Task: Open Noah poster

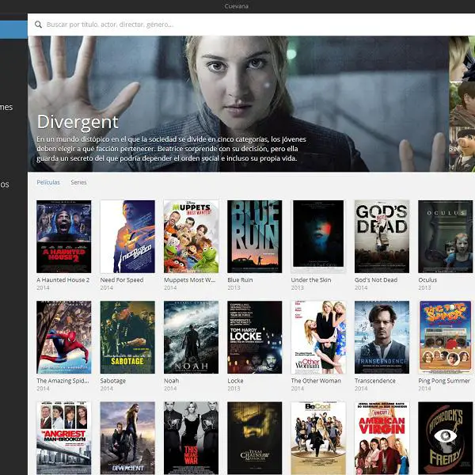Action: (x=191, y=337)
